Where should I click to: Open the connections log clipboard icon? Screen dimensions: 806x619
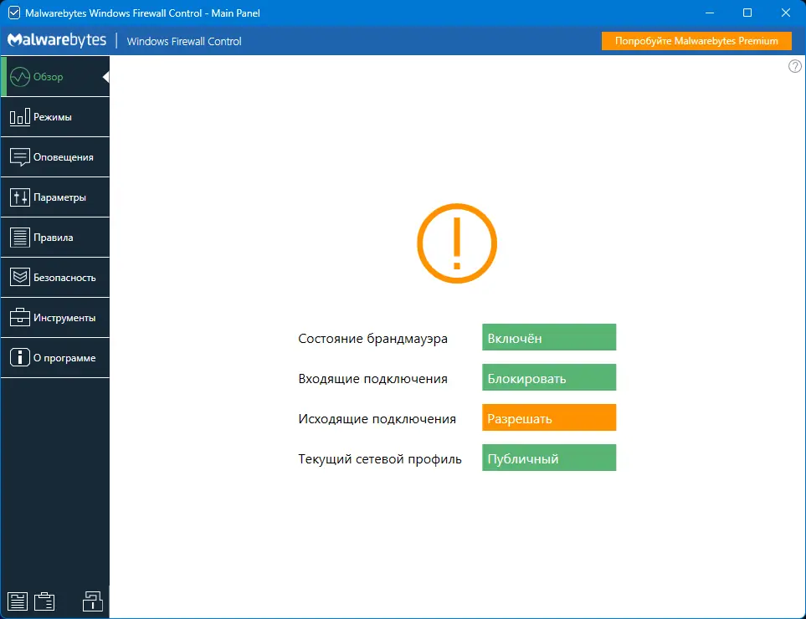(x=44, y=601)
